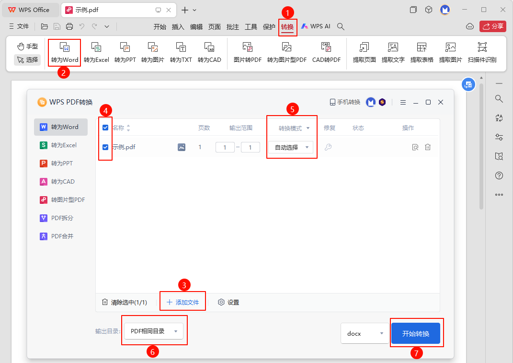Click the 添加文件 link
Image resolution: width=513 pixels, height=363 pixels.
point(182,302)
